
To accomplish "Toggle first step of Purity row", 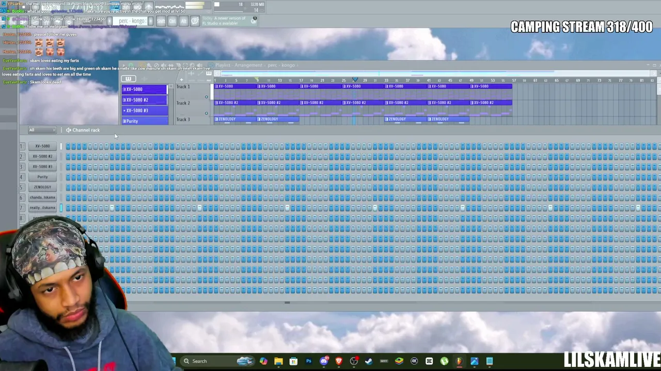I will (68, 177).
